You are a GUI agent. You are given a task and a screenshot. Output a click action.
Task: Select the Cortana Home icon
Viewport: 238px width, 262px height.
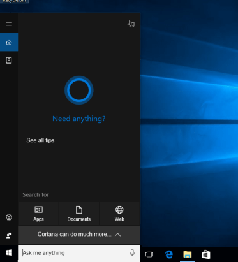coord(9,42)
